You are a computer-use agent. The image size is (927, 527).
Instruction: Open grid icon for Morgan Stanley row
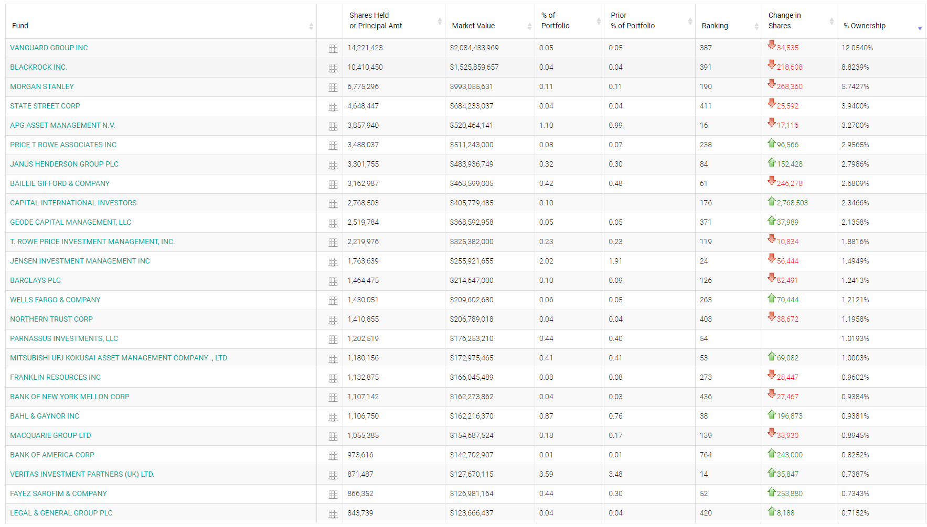[x=333, y=87]
